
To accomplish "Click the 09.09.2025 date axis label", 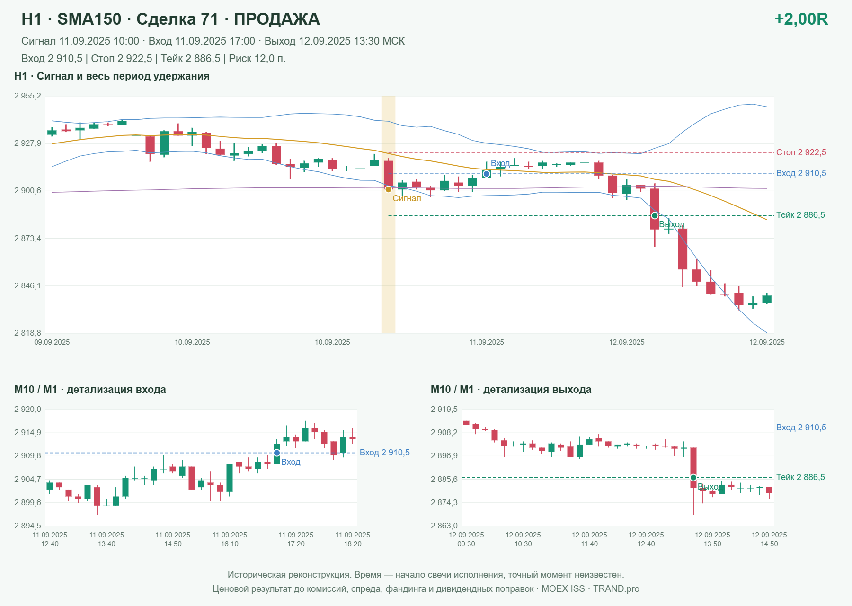I will coord(52,342).
